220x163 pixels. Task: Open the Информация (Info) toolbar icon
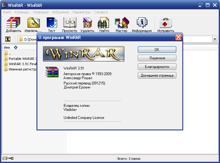point(141,25)
